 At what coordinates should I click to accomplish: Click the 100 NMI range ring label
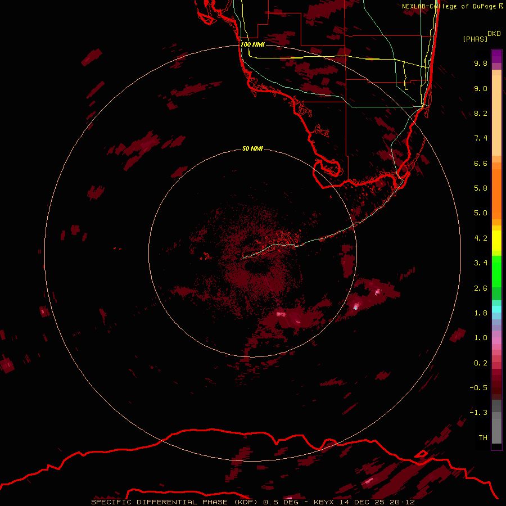[252, 44]
